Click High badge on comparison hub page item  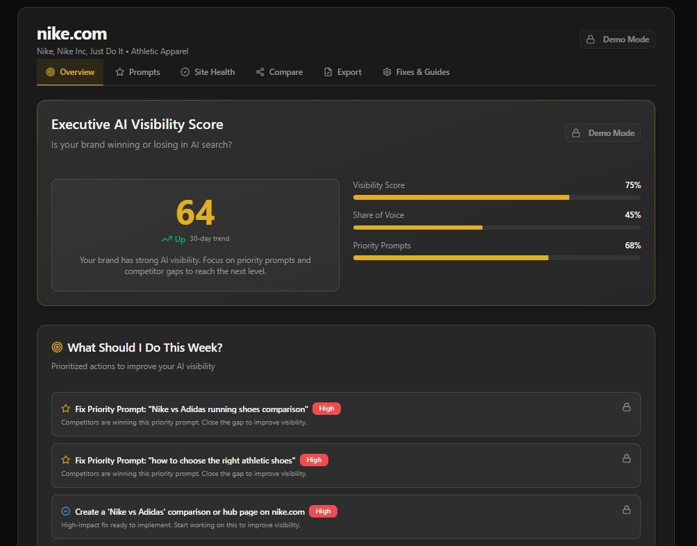pos(324,511)
